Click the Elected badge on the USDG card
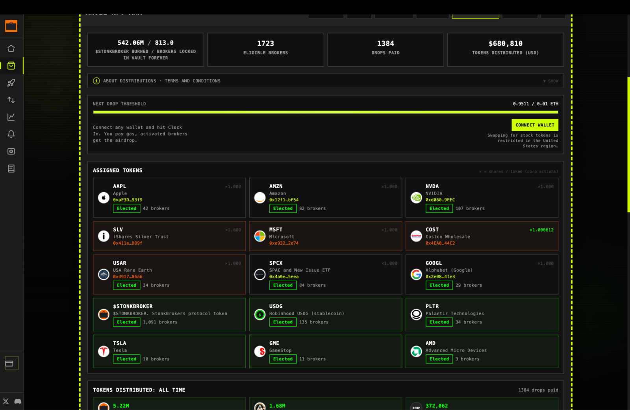This screenshot has width=630, height=410. tap(283, 322)
